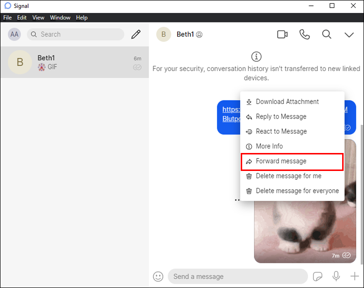Choose Forward message option
The height and width of the screenshot is (288, 364).
tap(292, 161)
